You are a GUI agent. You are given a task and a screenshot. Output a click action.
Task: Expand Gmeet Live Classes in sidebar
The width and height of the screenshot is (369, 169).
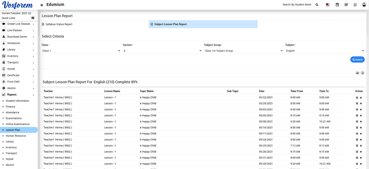[x=18, y=24]
